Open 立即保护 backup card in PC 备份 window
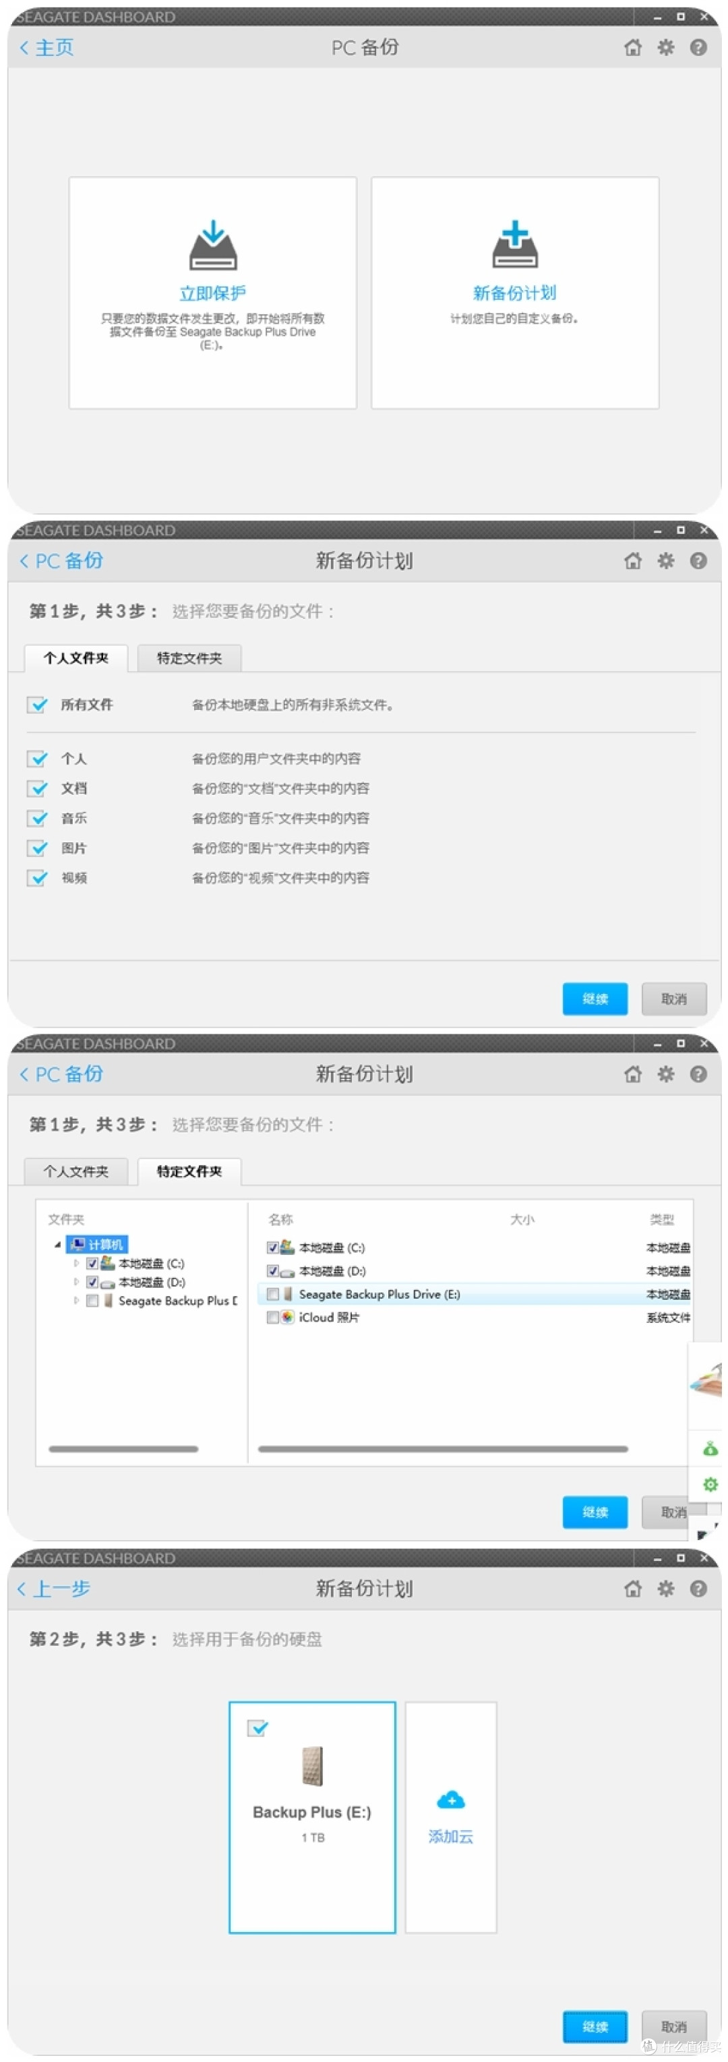Screen dimensions: 728x2062 [213, 292]
